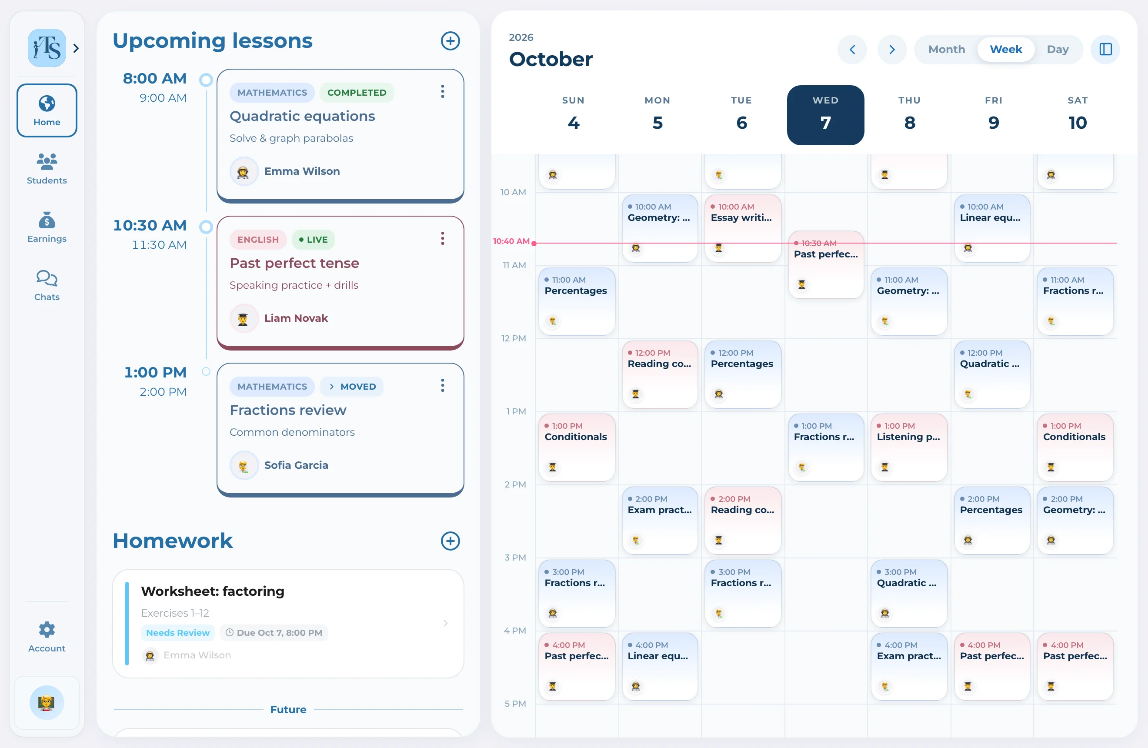Go to Students page
1148x748 pixels.
pyautogui.click(x=47, y=168)
